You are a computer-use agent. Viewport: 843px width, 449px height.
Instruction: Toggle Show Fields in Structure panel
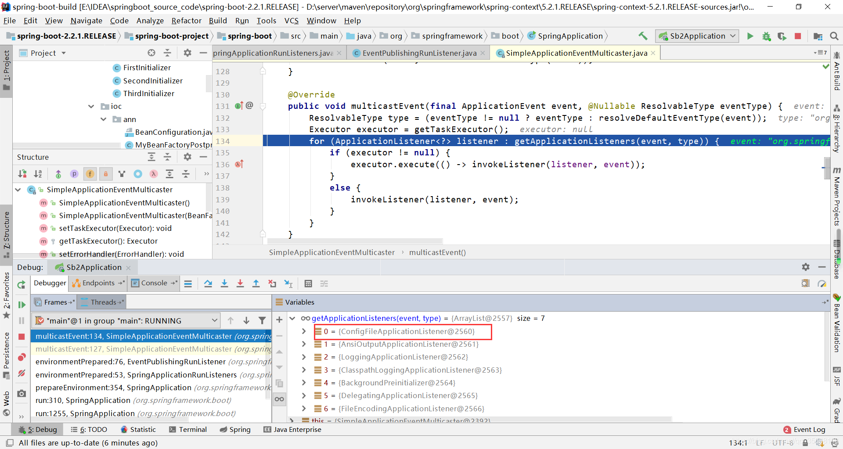(90, 174)
